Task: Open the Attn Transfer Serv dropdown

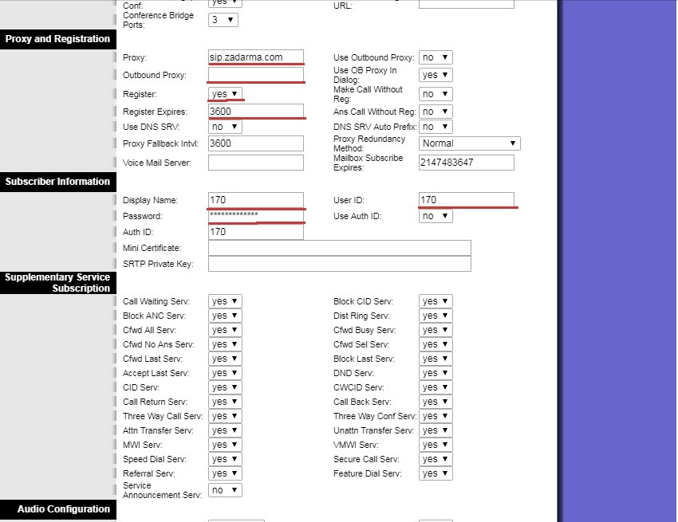Action: tap(225, 430)
